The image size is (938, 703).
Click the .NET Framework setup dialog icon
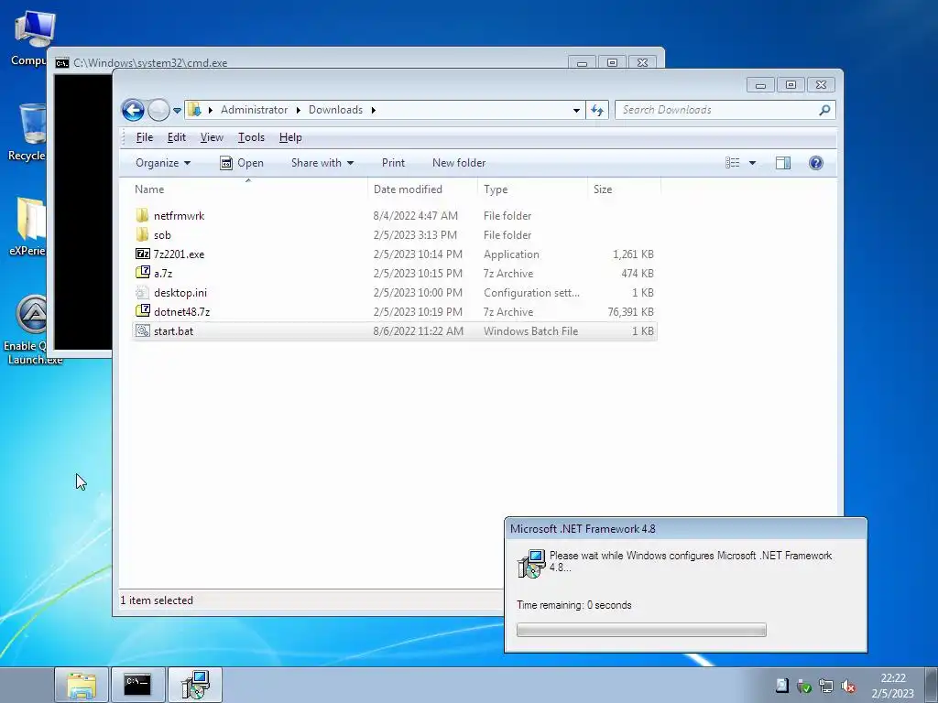pos(531,564)
